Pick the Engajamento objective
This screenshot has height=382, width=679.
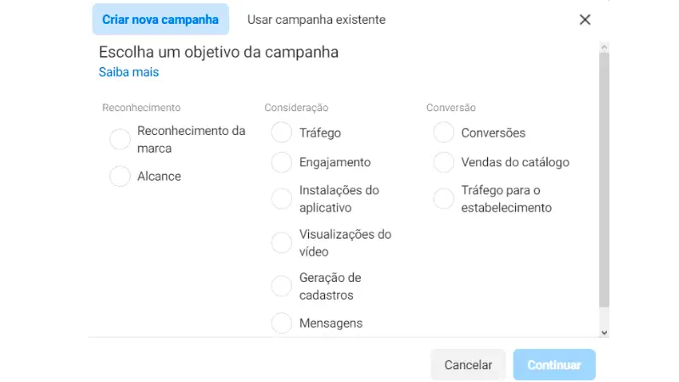click(282, 162)
